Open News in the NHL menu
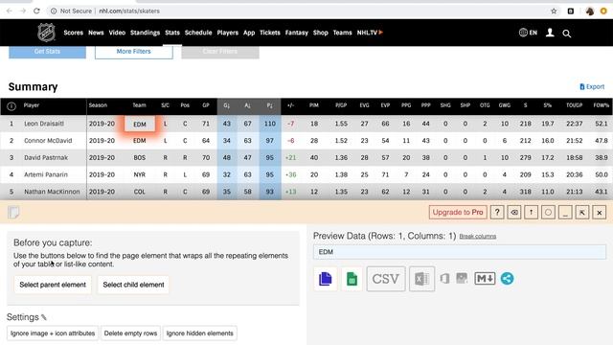This screenshot has height=345, width=613. pos(96,33)
